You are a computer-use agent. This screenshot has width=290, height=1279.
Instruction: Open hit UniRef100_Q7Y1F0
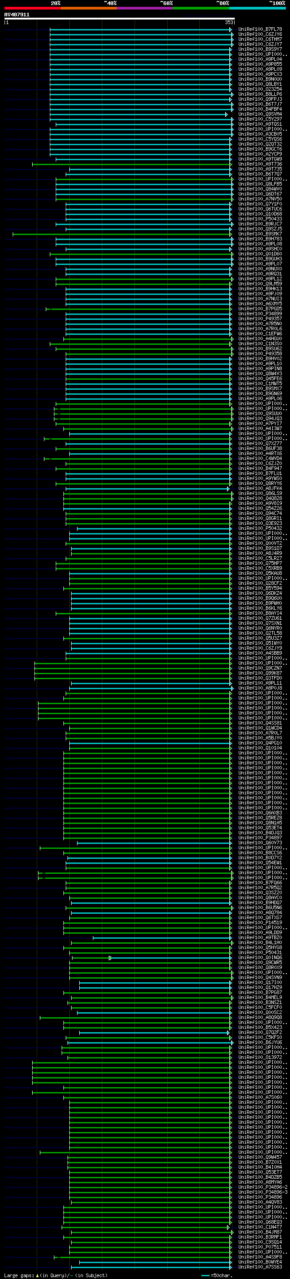pos(260,204)
